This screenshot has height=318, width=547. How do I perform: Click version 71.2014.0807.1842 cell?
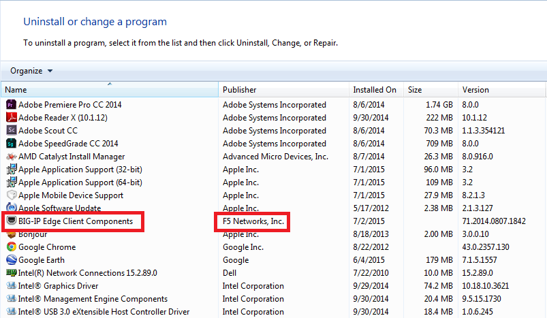click(x=494, y=221)
